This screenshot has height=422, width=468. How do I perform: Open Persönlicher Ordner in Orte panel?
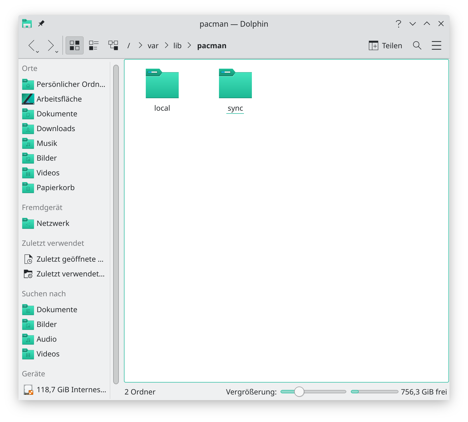(64, 84)
